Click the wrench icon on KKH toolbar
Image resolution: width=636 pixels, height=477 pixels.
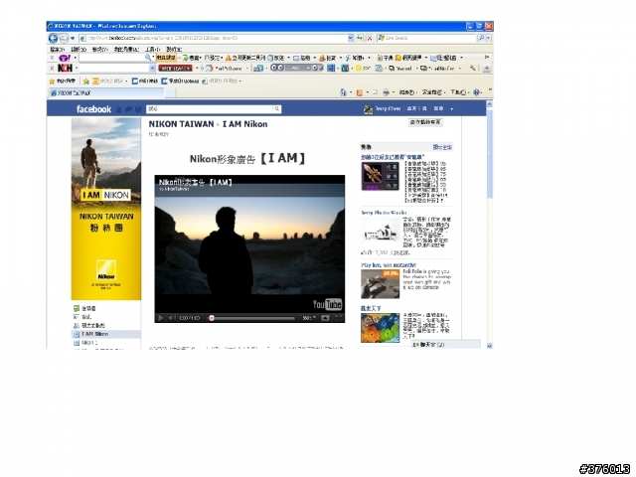[x=473, y=69]
